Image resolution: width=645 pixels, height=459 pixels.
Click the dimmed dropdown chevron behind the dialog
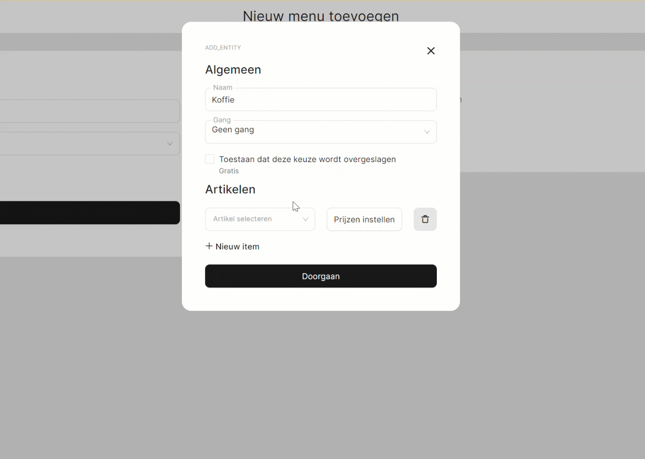pyautogui.click(x=170, y=143)
